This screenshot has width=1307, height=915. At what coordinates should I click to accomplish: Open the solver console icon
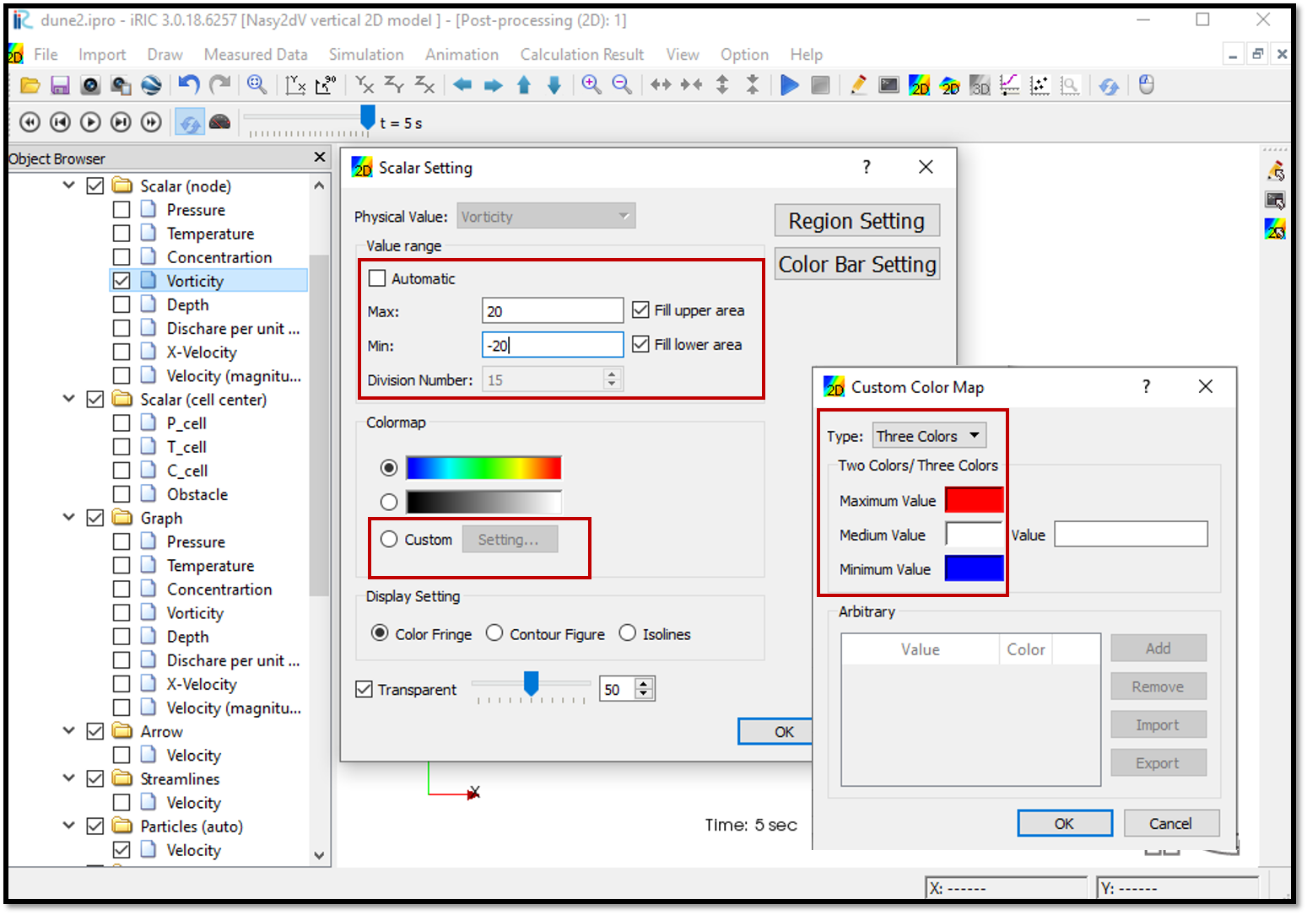(888, 85)
